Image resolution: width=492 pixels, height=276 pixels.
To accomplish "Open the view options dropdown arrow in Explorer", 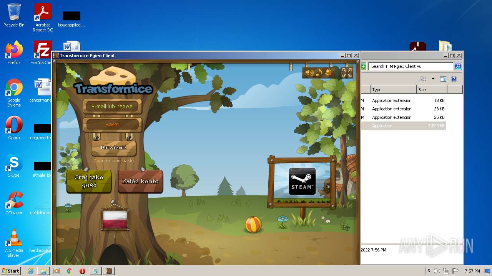I will [433, 79].
